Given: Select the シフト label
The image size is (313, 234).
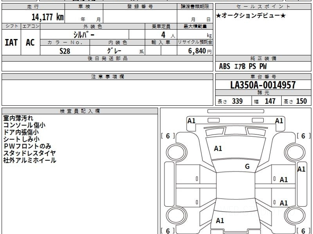Looking at the screenshot, I should point(11,26).
